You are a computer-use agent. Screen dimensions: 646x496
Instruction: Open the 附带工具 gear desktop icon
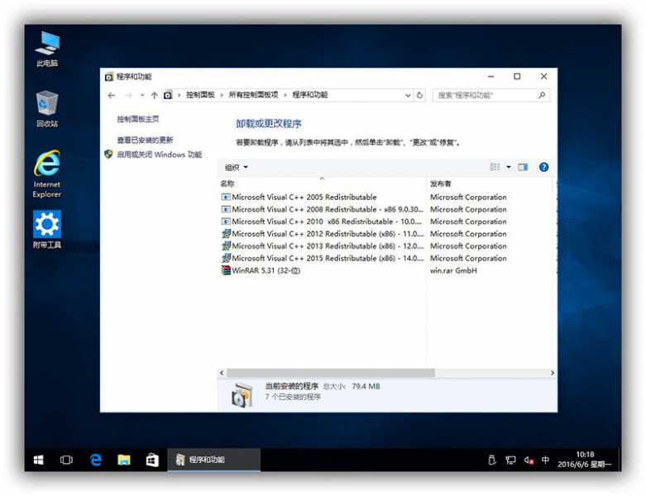coord(47,229)
